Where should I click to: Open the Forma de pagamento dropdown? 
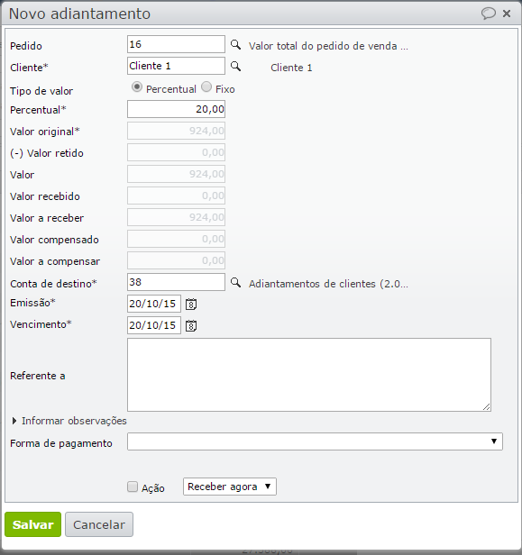(315, 441)
